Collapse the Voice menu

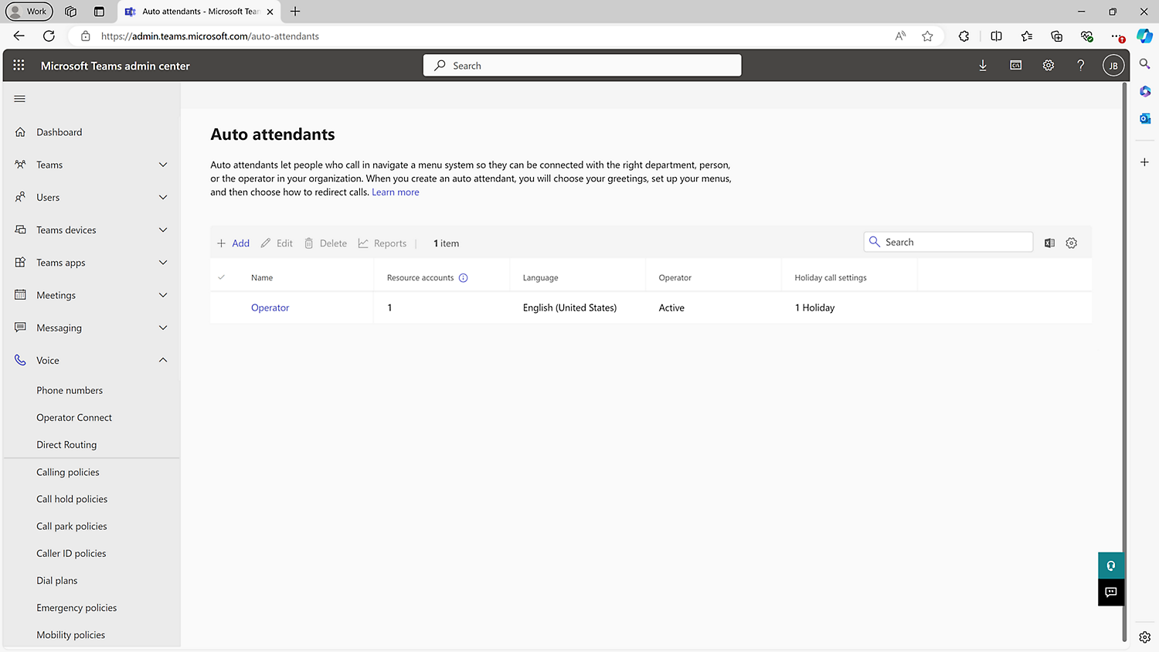click(91, 360)
